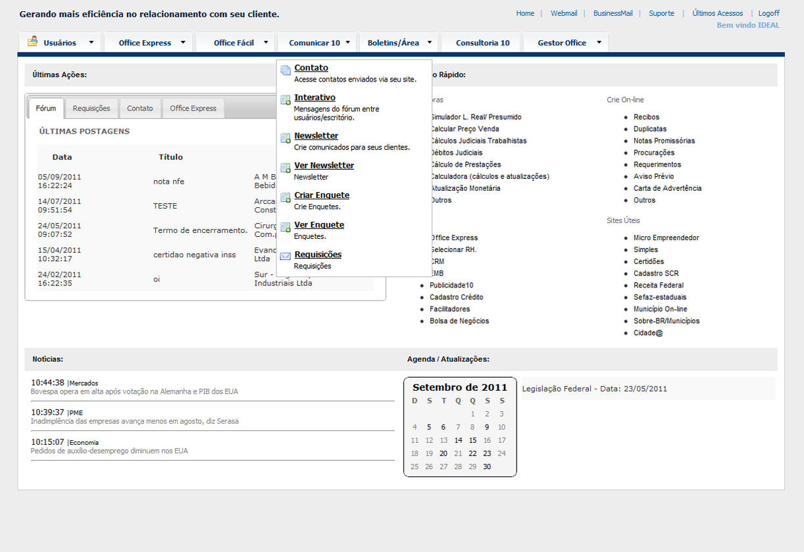Open the BusinessMail link
Screen dimensions: 804x552
[x=613, y=13]
